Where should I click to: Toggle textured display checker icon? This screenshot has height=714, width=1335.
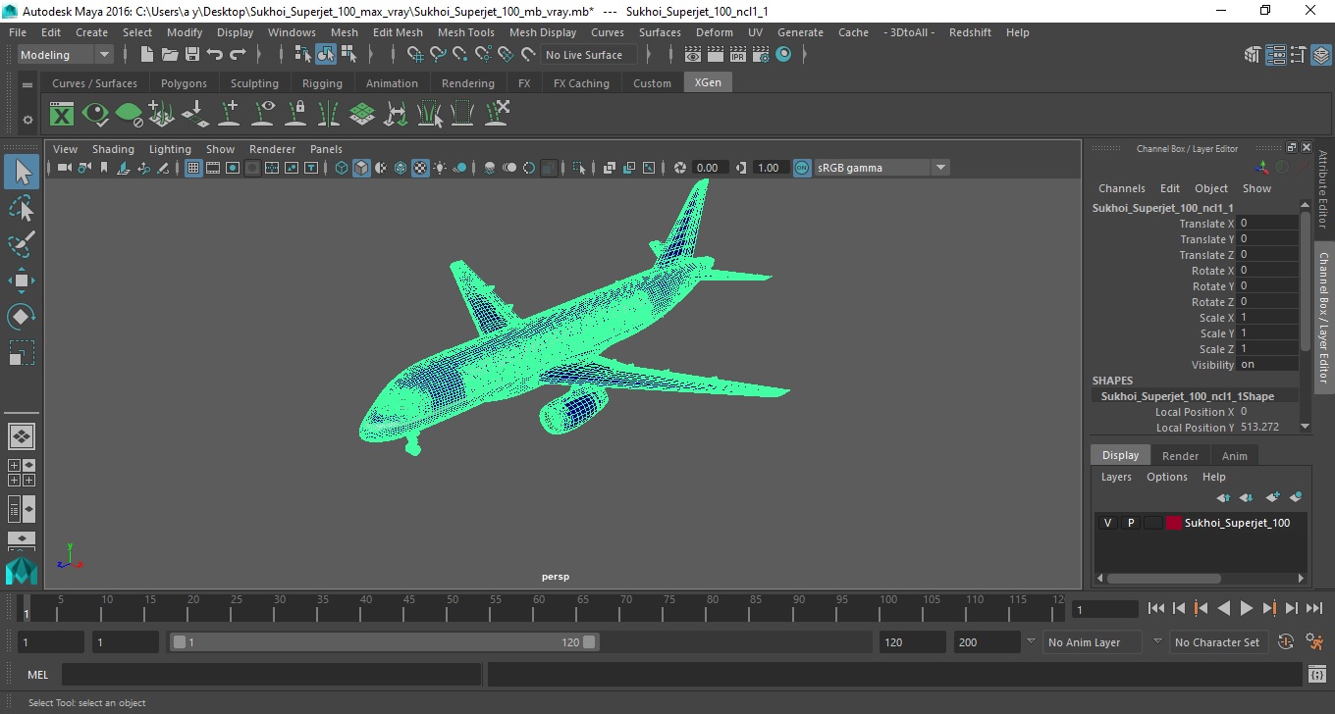tap(420, 168)
